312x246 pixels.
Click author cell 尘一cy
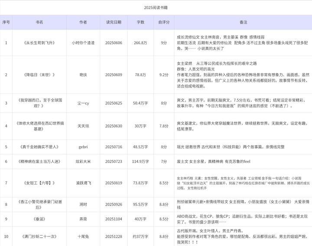[x=83, y=103]
